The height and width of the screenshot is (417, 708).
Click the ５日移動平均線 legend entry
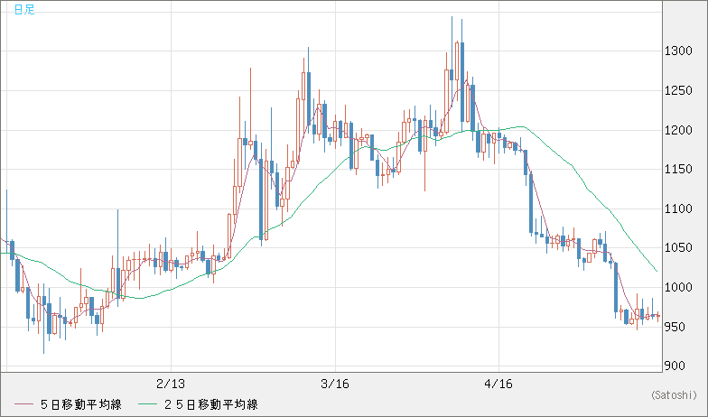click(81, 404)
